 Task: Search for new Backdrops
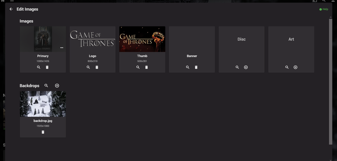click(x=46, y=86)
